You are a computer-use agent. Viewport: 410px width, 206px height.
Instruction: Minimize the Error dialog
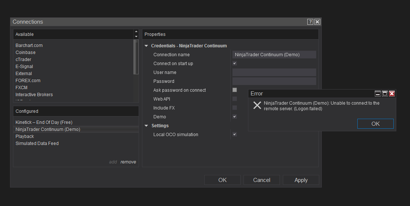point(378,94)
